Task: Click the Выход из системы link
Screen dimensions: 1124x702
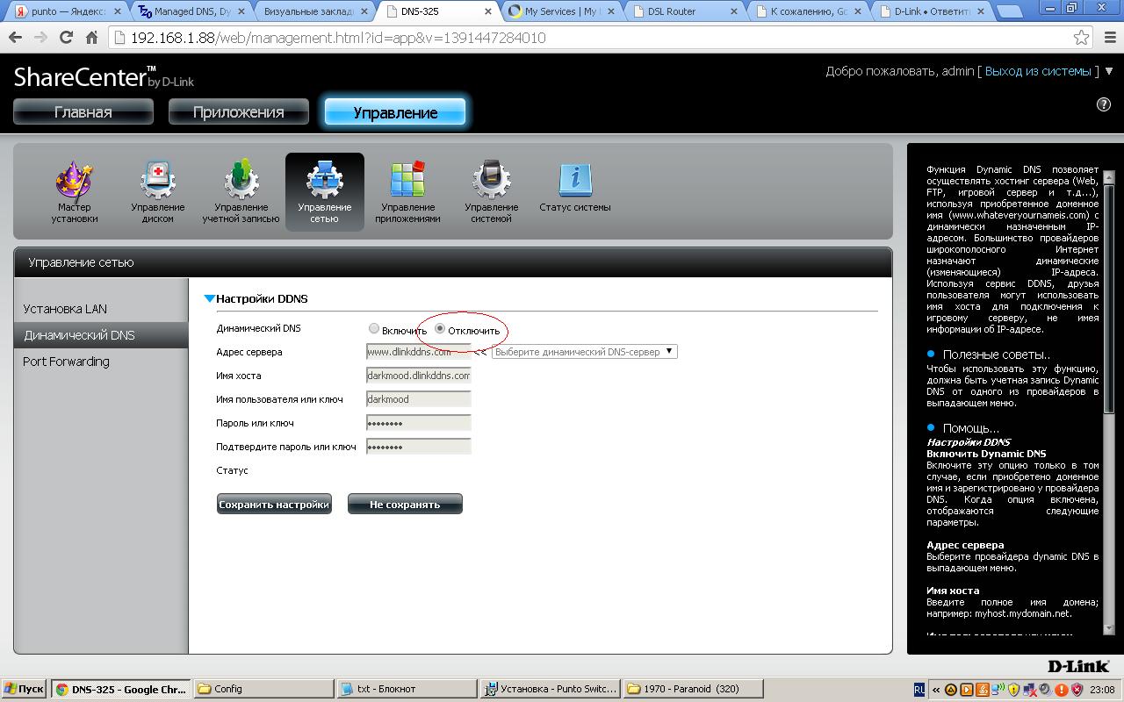Action: [x=1037, y=71]
